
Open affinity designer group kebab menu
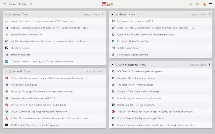coord(209,65)
